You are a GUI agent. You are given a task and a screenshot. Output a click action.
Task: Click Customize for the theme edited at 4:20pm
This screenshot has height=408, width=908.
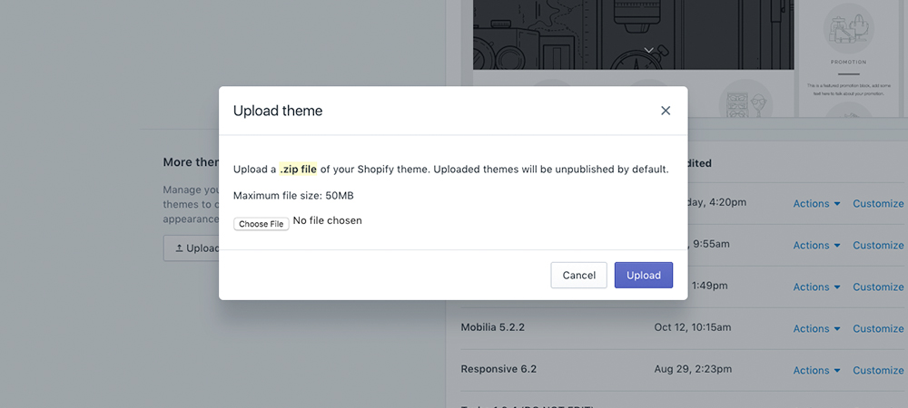tap(878, 204)
